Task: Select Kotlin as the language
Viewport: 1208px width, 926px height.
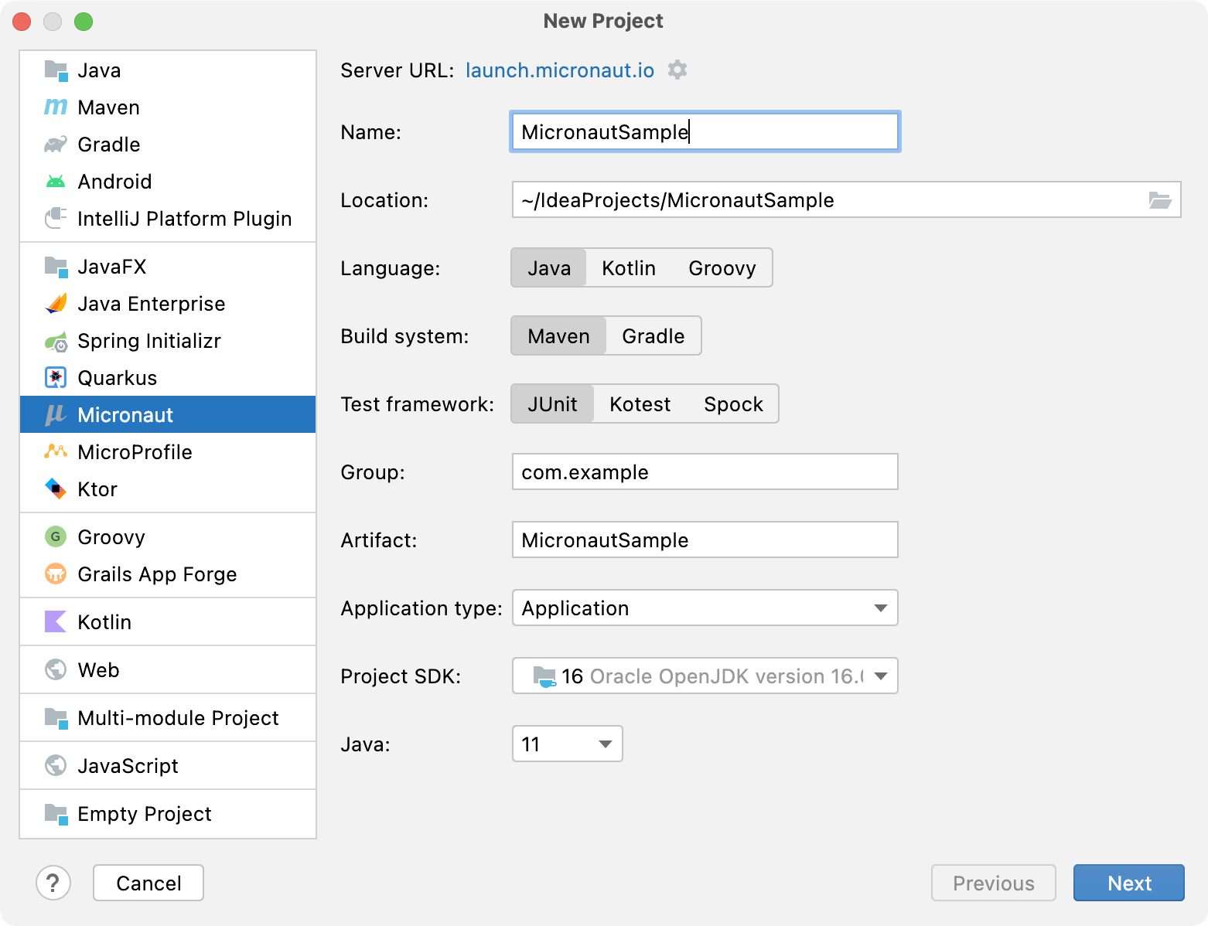Action: coord(629,268)
